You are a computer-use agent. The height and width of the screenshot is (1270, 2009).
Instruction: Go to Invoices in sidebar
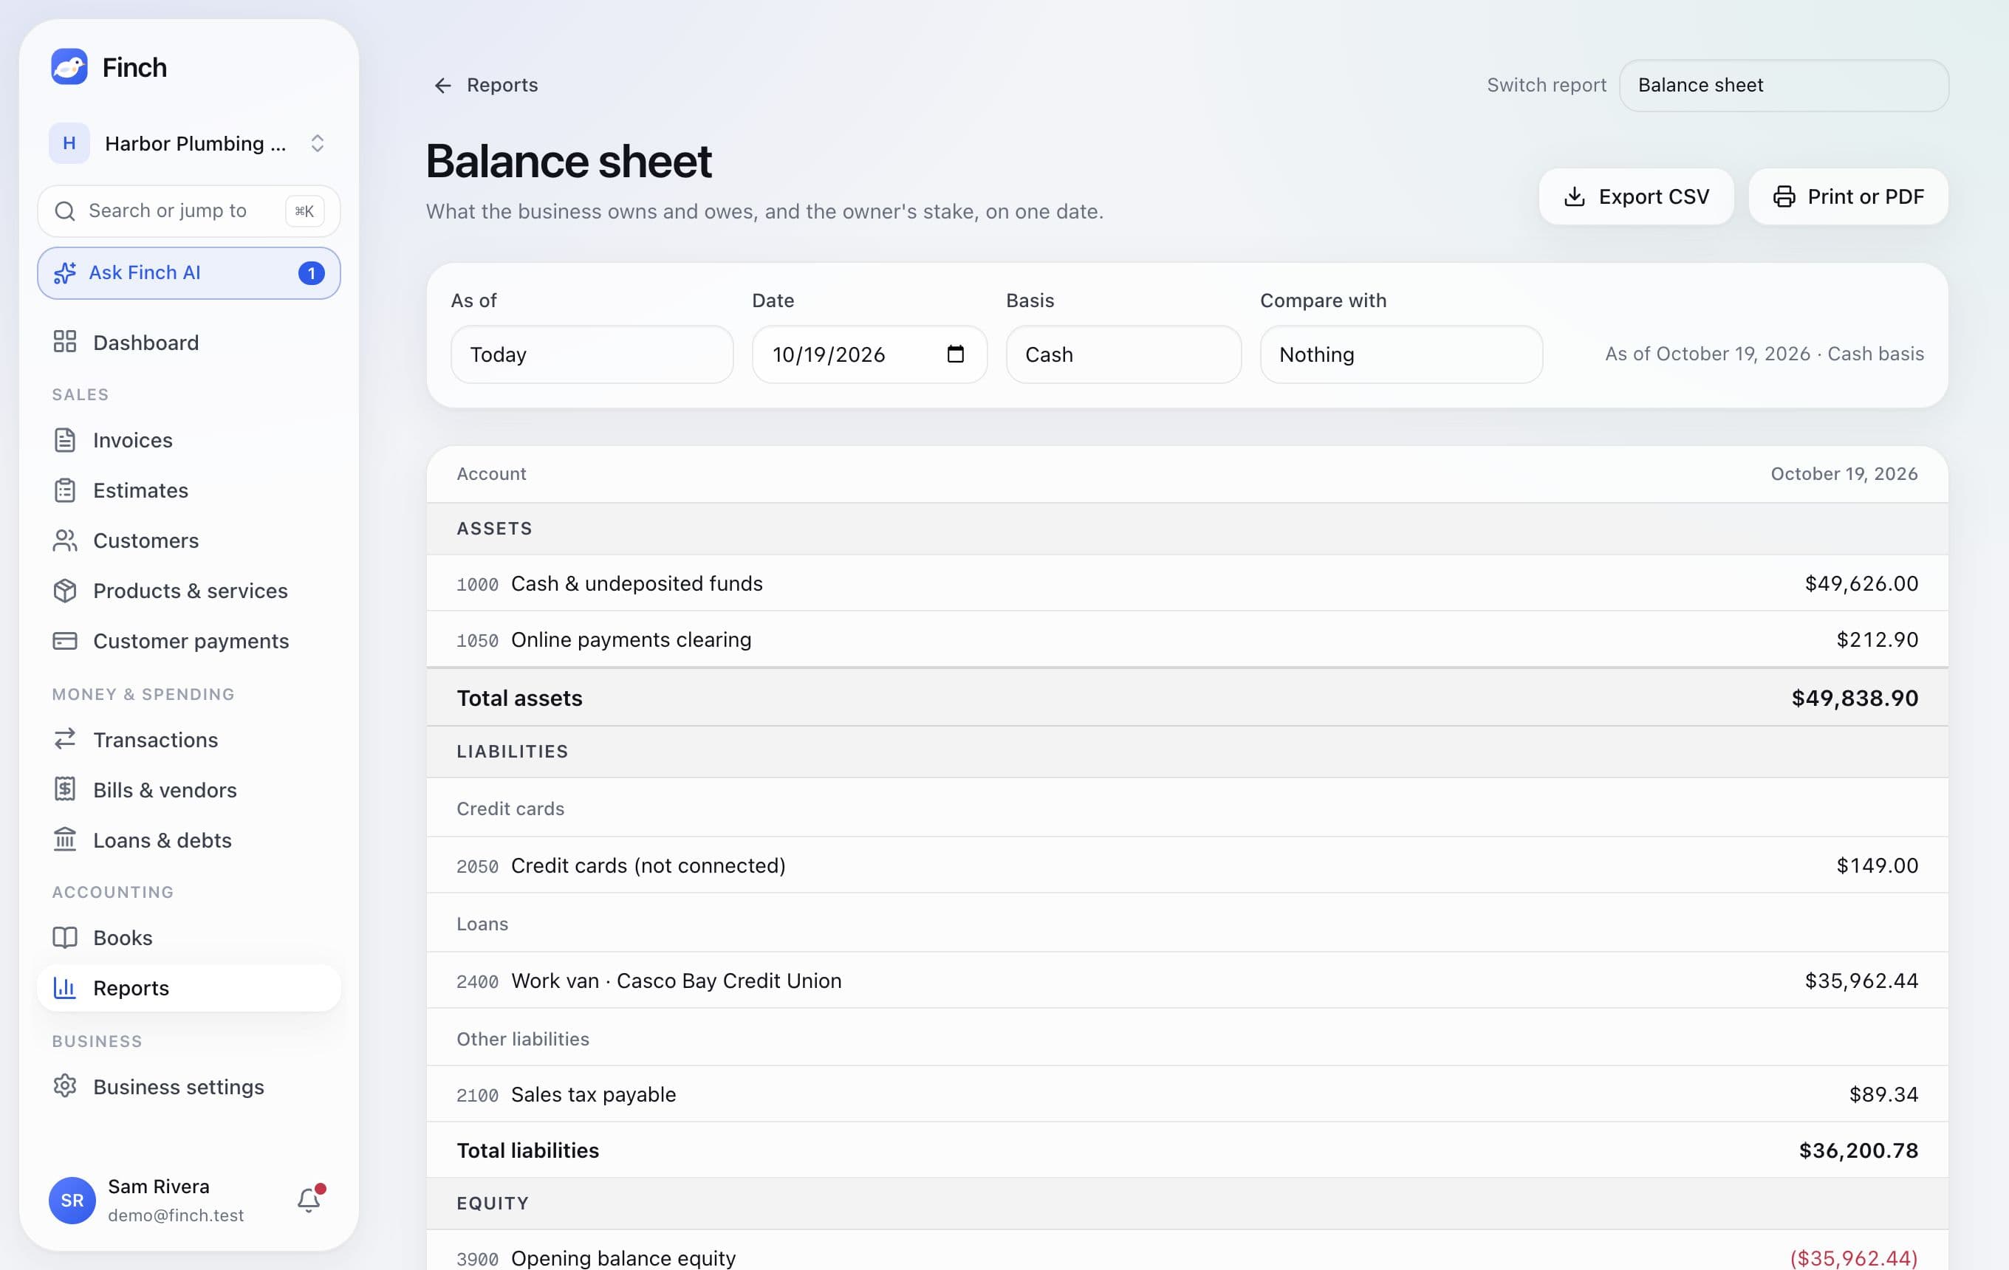[x=188, y=439]
